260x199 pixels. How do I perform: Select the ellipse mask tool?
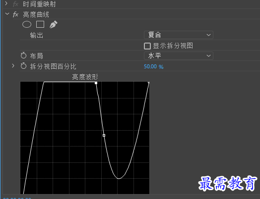coord(27,24)
